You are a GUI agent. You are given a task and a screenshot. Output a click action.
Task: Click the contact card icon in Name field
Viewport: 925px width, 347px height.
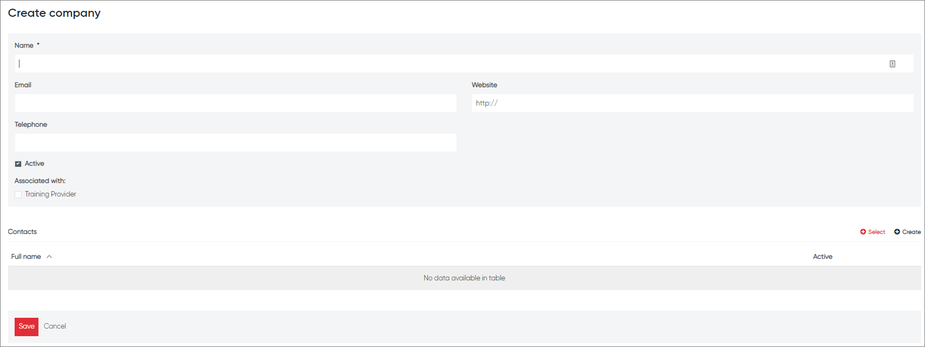point(893,64)
